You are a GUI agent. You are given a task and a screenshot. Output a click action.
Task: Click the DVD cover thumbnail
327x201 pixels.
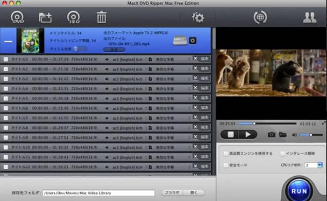click(x=30, y=41)
